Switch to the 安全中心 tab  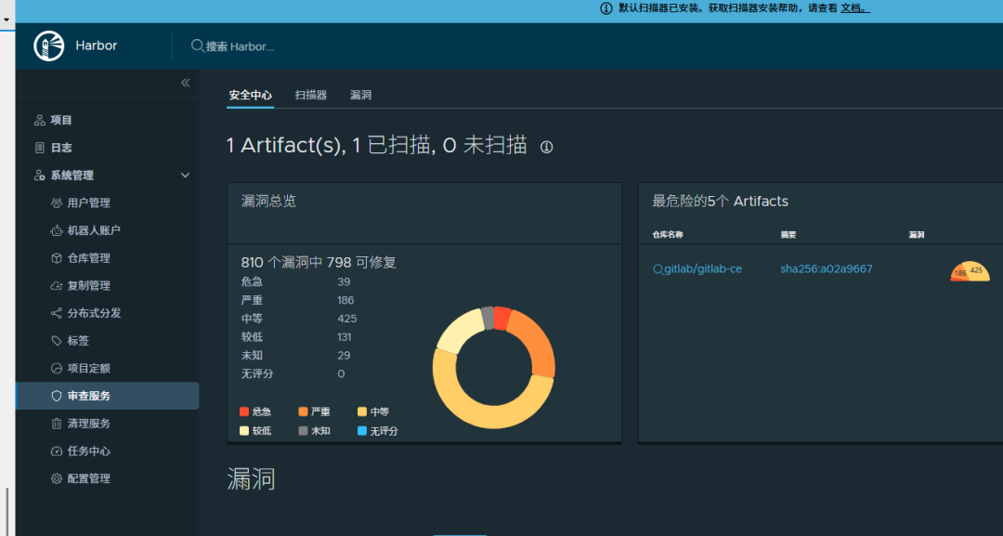point(250,95)
